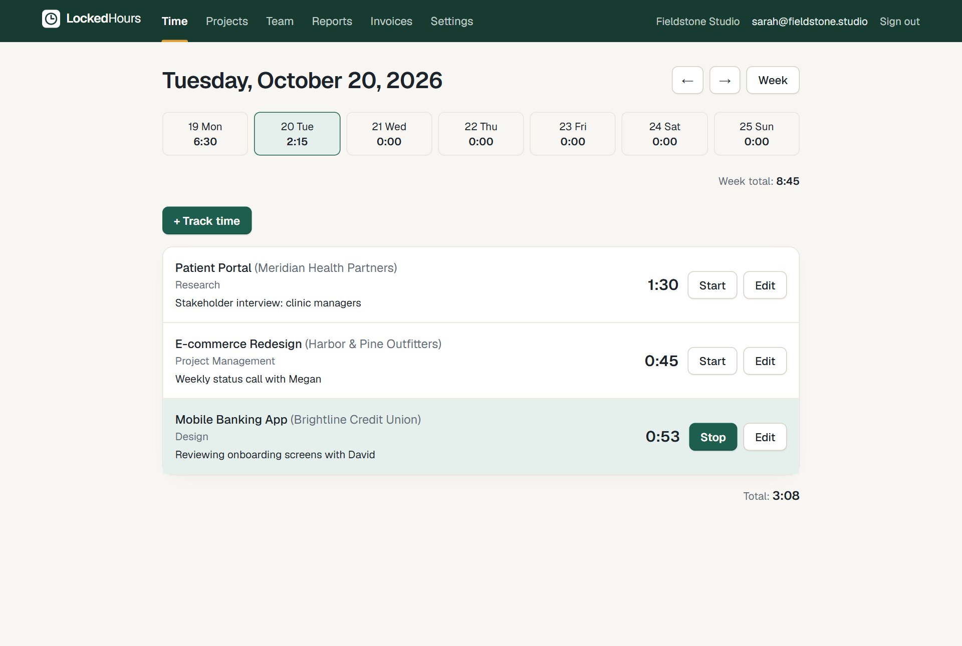Click the Research task label
Screen dimensions: 962x646
pyautogui.click(x=197, y=285)
